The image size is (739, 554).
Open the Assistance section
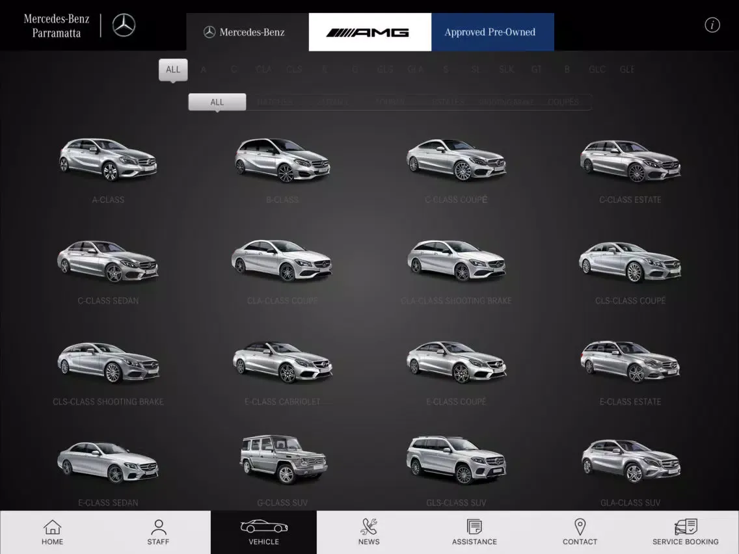pyautogui.click(x=475, y=533)
